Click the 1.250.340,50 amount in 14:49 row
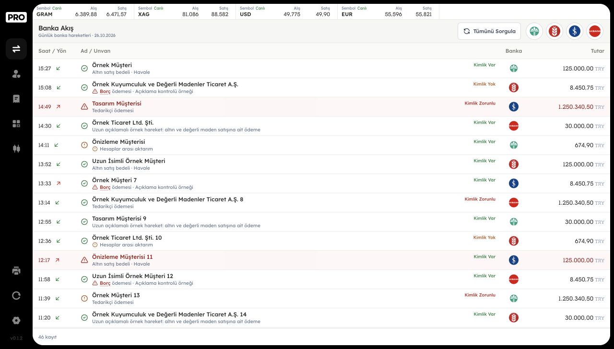Image resolution: width=614 pixels, height=349 pixels. pyautogui.click(x=576, y=107)
